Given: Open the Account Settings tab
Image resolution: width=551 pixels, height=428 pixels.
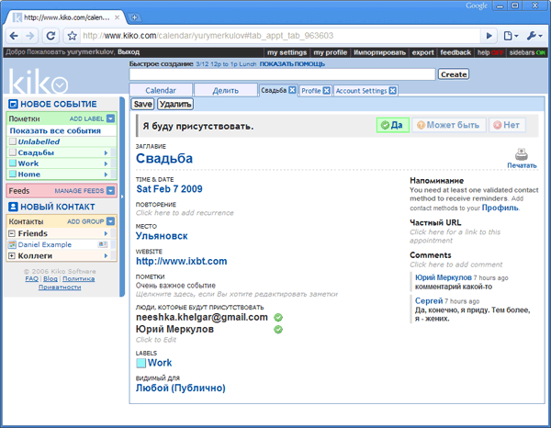Looking at the screenshot, I should [x=361, y=91].
